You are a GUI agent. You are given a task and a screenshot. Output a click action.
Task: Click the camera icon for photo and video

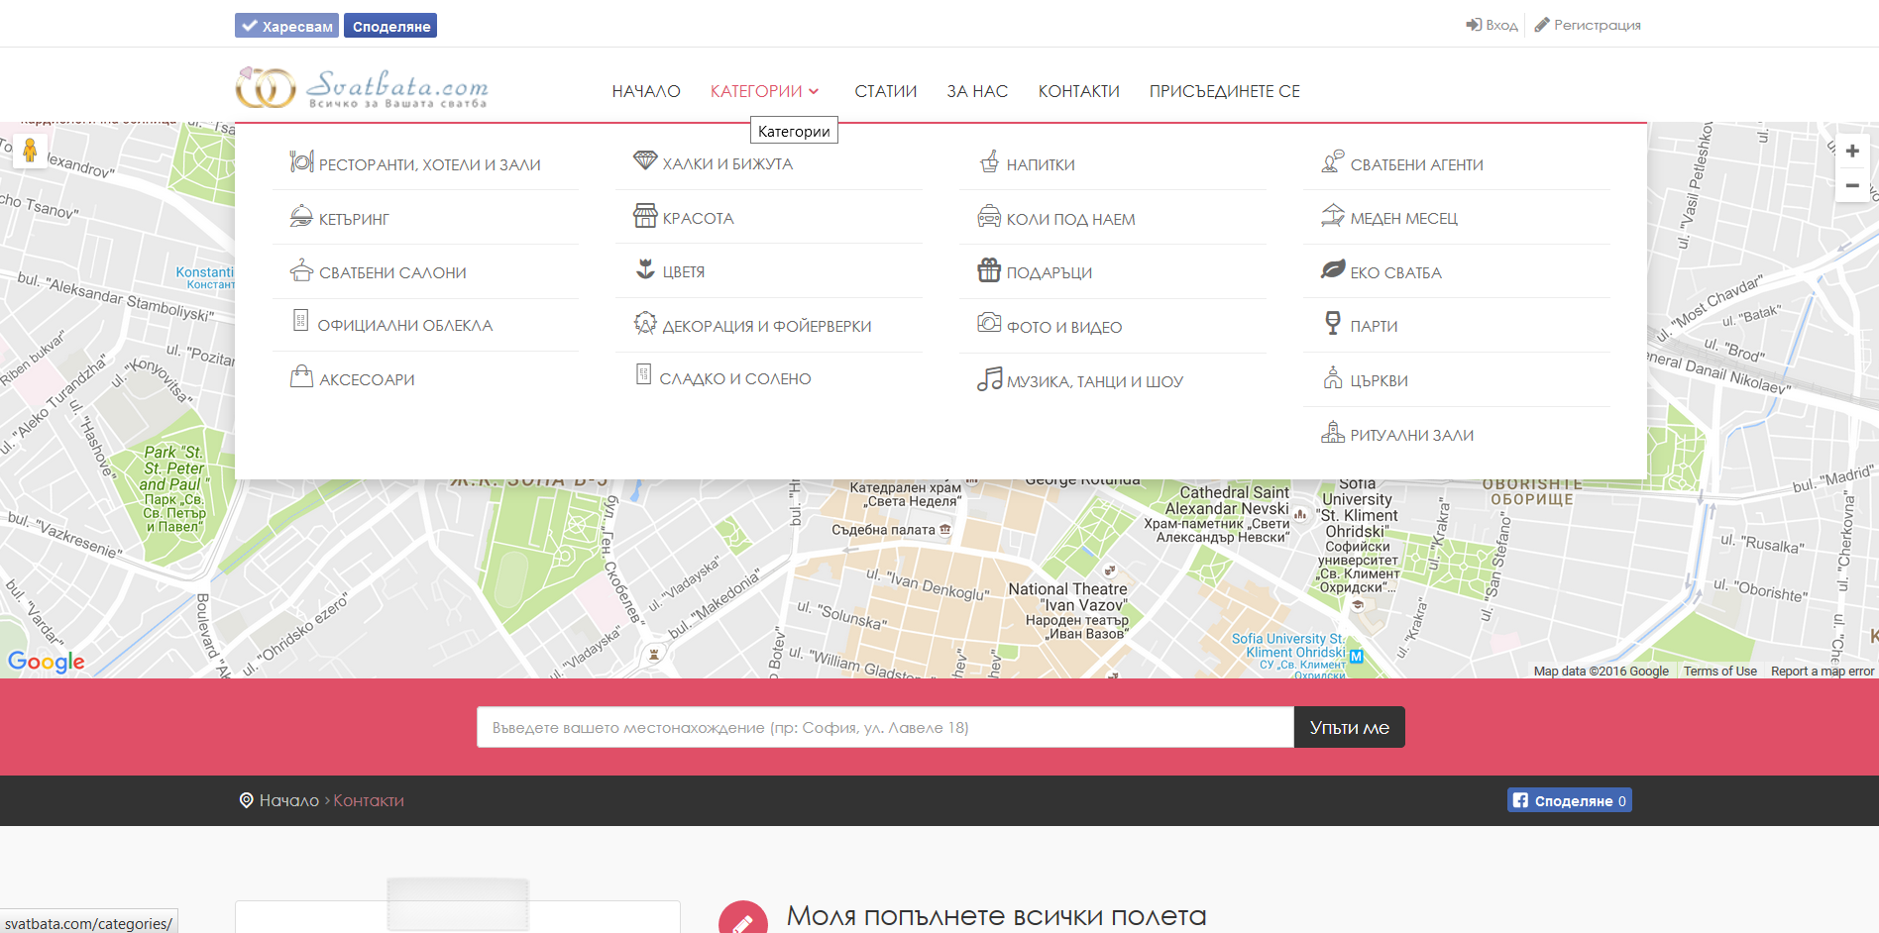[x=989, y=322]
